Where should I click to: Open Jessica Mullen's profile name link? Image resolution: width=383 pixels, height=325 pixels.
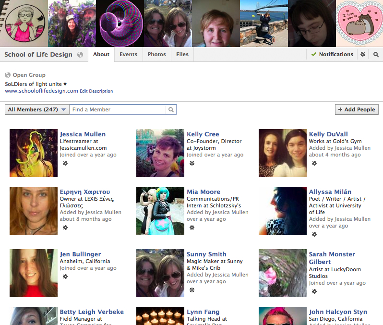click(83, 134)
